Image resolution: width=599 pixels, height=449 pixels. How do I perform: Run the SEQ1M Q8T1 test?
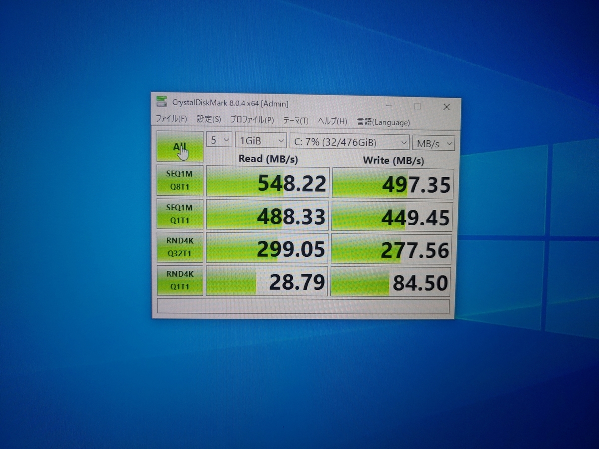(180, 181)
